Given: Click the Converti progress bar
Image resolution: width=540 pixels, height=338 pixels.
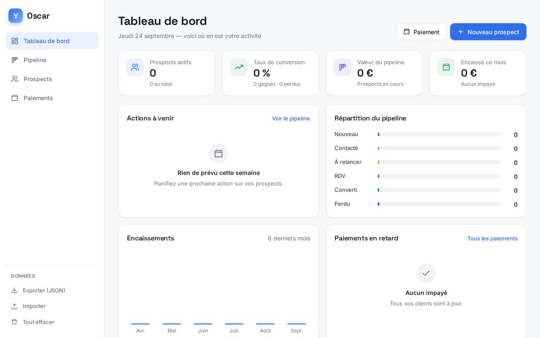Looking at the screenshot, I should [439, 190].
